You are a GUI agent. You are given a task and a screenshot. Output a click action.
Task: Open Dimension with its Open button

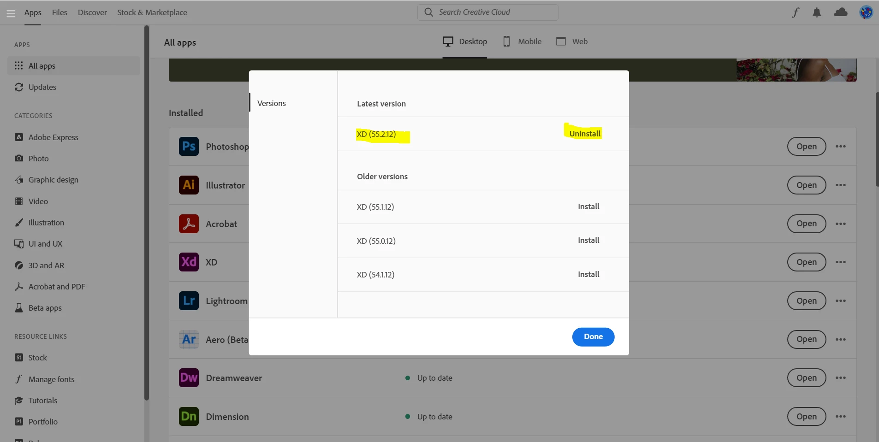pos(806,417)
